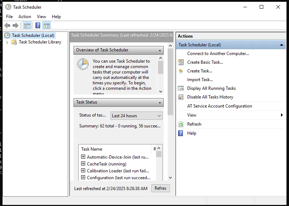Click Last refreshed at 2/24/2025 8:28:38 AM text
This screenshot has width=289, height=206.
[x=111, y=189]
